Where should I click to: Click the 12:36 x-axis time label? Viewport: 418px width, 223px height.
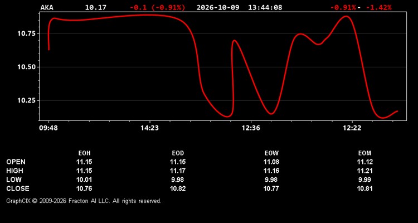[x=251, y=128]
